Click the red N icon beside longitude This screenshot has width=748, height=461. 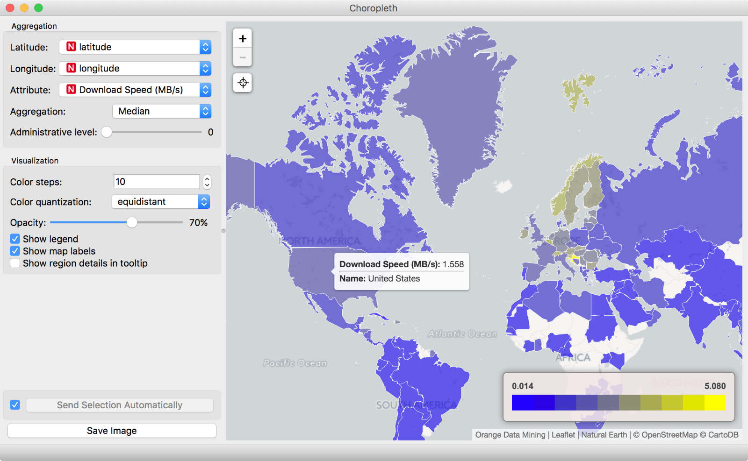[x=71, y=68]
